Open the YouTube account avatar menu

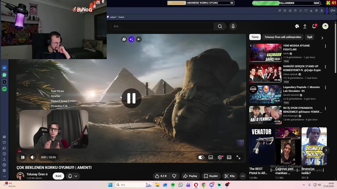[x=325, y=26]
